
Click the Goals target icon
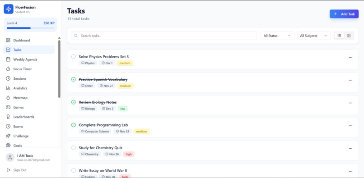[x=8, y=146]
